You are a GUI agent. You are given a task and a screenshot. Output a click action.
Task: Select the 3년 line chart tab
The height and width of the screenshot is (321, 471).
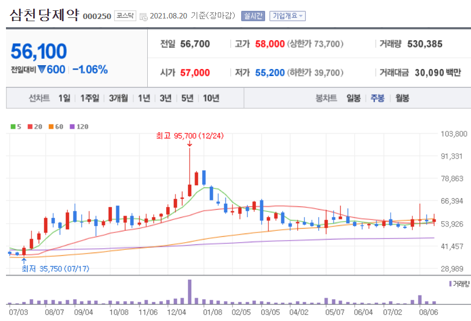pos(166,98)
